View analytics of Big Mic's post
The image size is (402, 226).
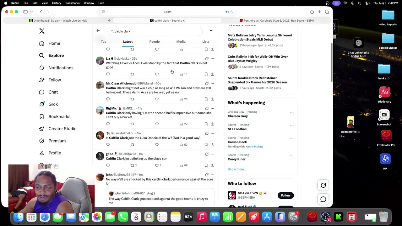(183, 124)
